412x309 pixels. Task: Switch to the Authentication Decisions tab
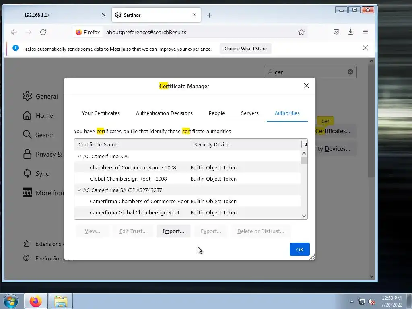click(164, 113)
